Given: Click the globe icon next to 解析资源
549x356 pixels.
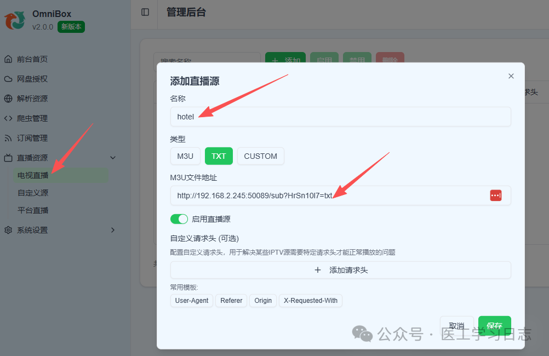Looking at the screenshot, I should [x=8, y=98].
